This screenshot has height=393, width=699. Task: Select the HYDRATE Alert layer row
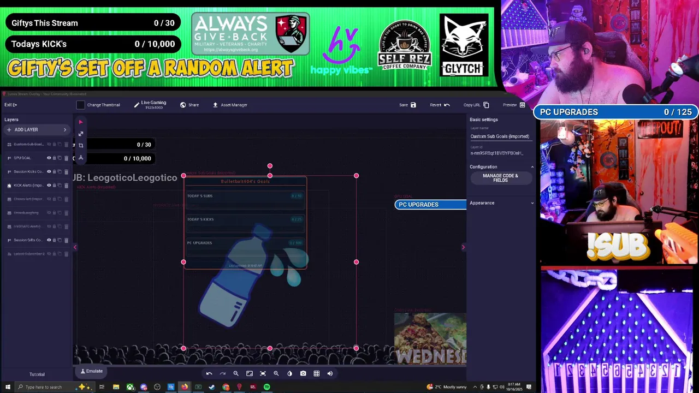[37, 227]
